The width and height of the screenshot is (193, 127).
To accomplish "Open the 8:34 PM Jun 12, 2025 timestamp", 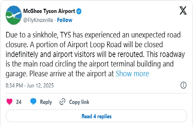I will (x=30, y=85).
